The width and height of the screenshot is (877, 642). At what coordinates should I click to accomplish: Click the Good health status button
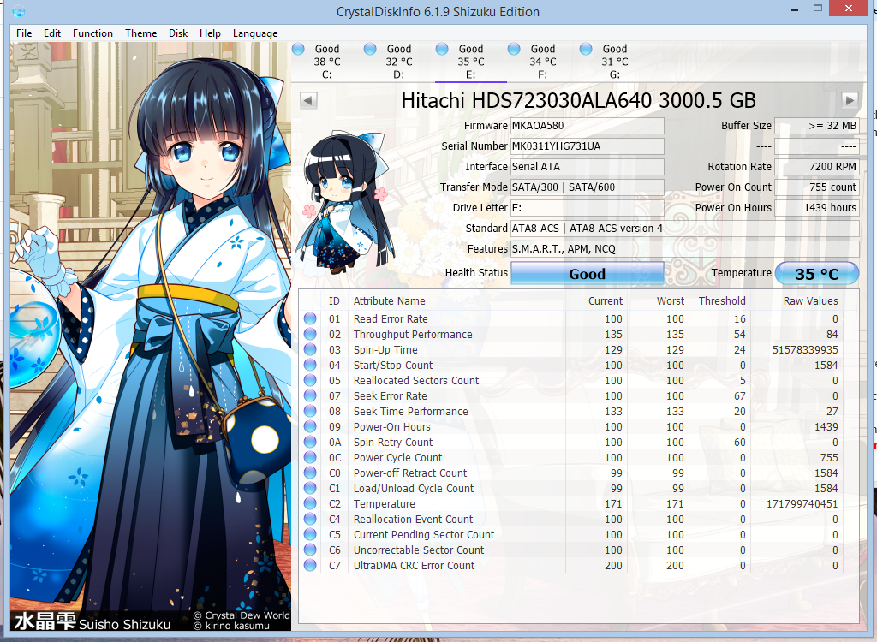click(588, 273)
